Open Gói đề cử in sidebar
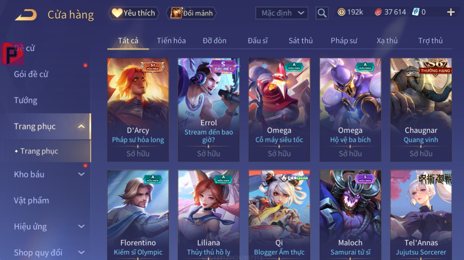This screenshot has width=464, height=260. tap(31, 74)
